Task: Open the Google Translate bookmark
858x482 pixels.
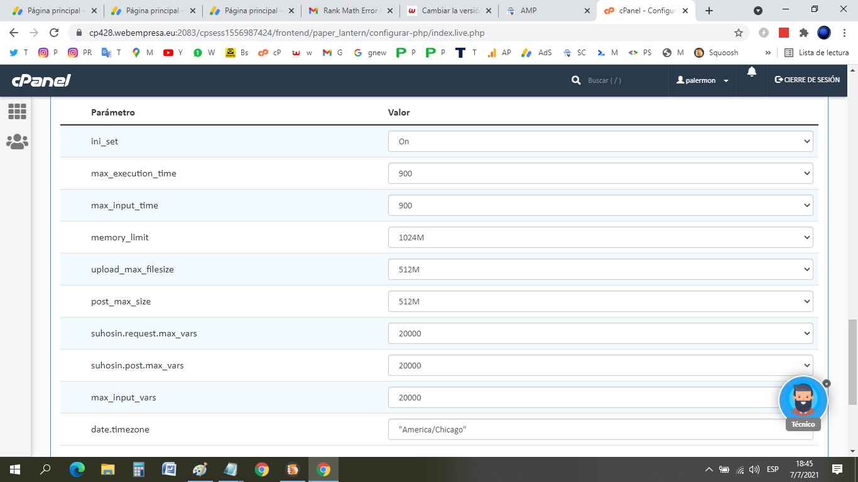Action: click(x=111, y=53)
